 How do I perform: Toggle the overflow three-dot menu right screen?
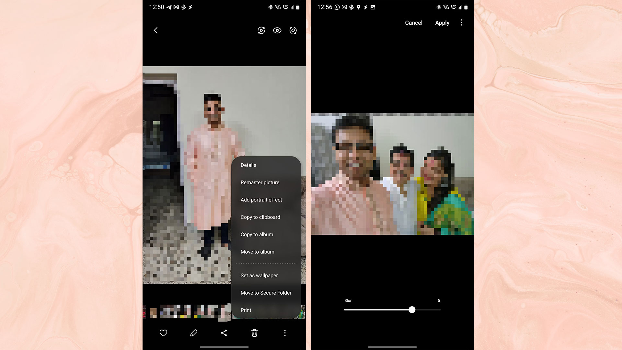tap(461, 22)
